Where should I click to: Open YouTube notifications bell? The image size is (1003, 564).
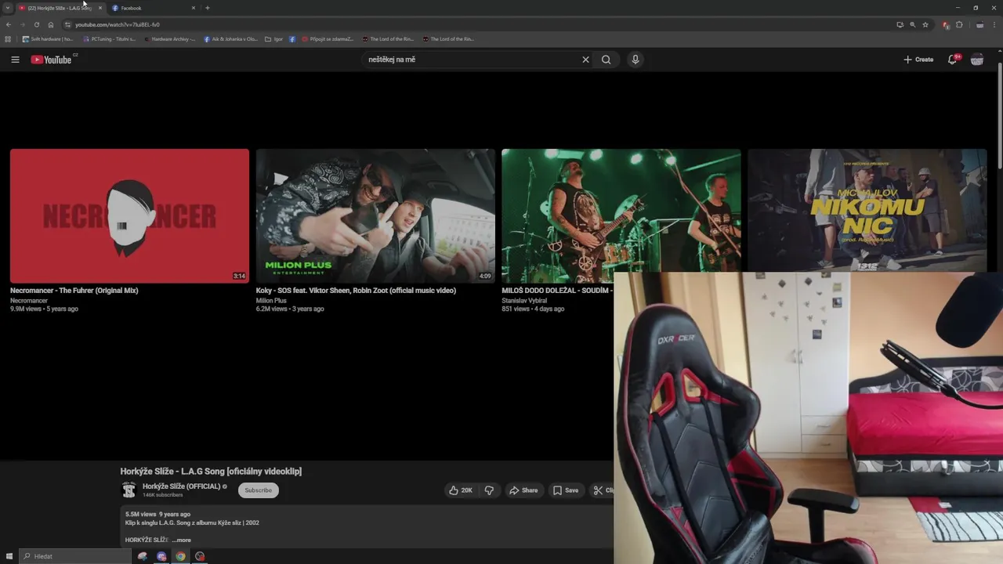pos(953,60)
